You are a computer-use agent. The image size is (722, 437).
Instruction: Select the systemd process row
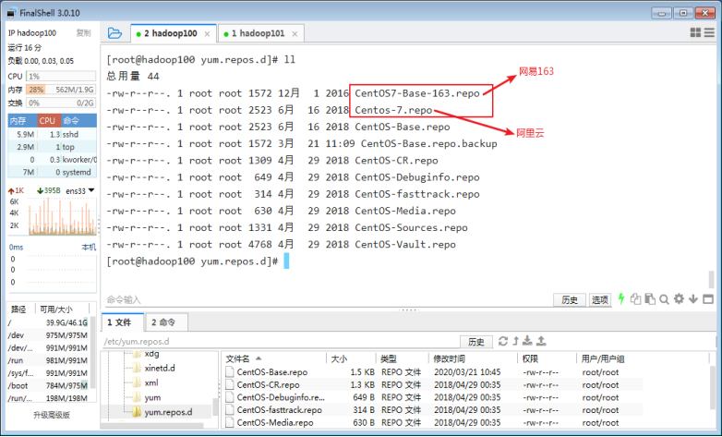pyautogui.click(x=52, y=172)
